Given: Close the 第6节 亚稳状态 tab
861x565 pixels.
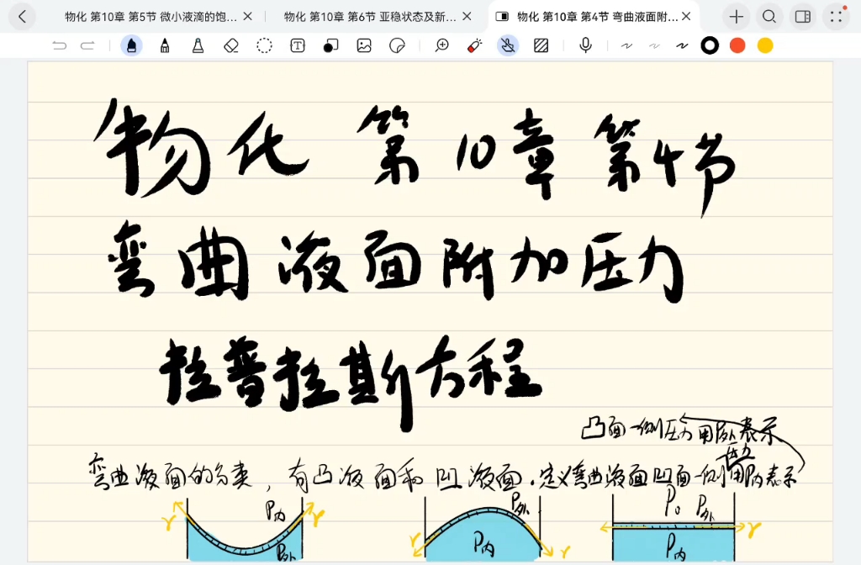Looking at the screenshot, I should [x=467, y=17].
